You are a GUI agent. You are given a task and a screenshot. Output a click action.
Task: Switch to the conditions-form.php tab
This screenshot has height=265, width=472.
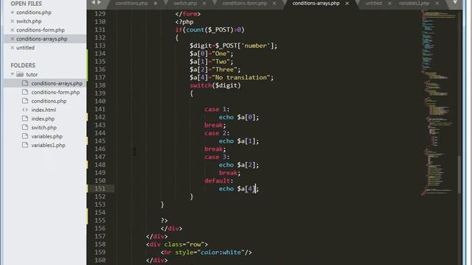(x=244, y=3)
